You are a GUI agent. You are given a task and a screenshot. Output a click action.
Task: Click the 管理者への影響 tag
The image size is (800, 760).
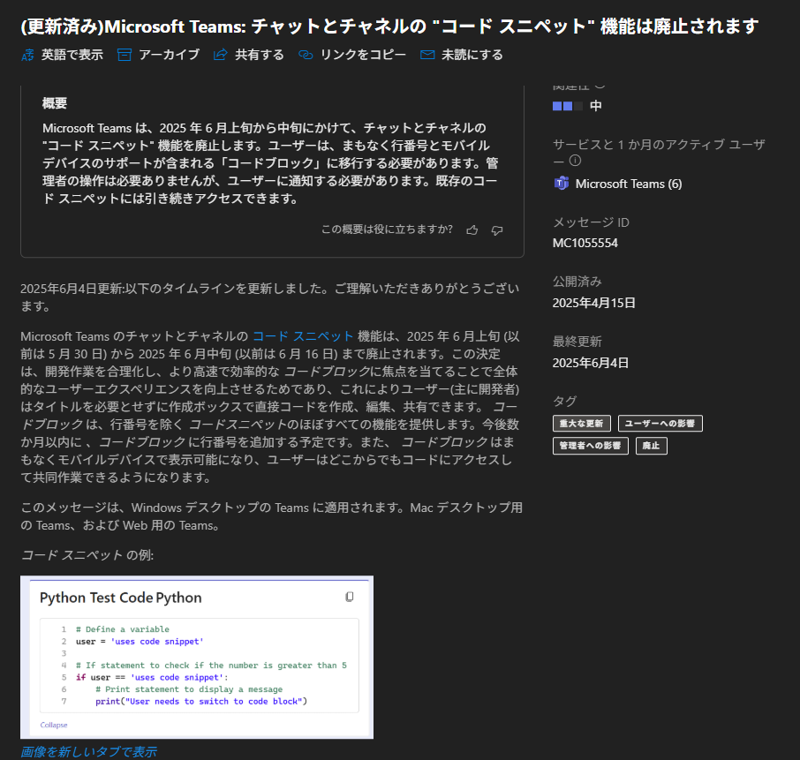[591, 446]
